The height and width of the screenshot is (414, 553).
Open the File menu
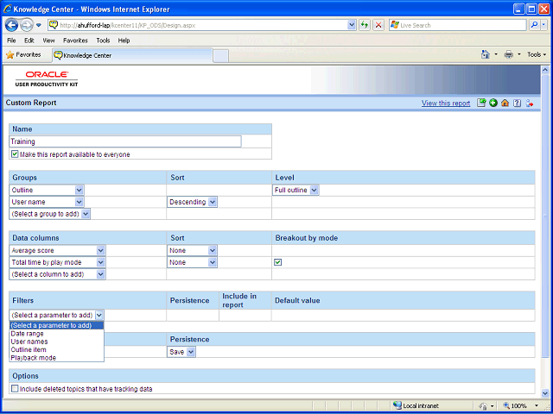point(11,41)
